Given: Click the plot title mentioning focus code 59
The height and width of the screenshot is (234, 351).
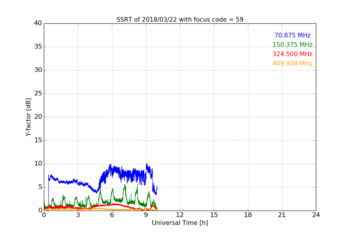Looking at the screenshot, I should tap(180, 20).
